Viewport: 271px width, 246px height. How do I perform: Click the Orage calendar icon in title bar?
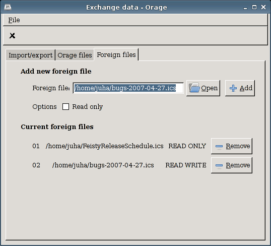click(8, 7)
